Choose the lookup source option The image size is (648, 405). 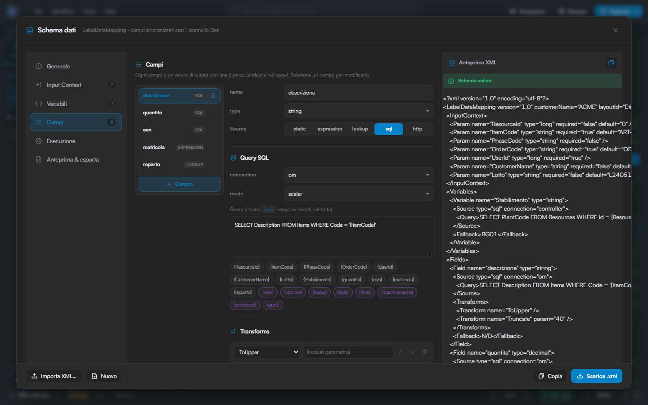360,129
